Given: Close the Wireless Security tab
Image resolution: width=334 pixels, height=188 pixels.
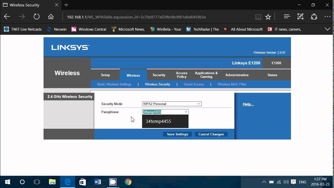Looking at the screenshot, I should point(57,5).
